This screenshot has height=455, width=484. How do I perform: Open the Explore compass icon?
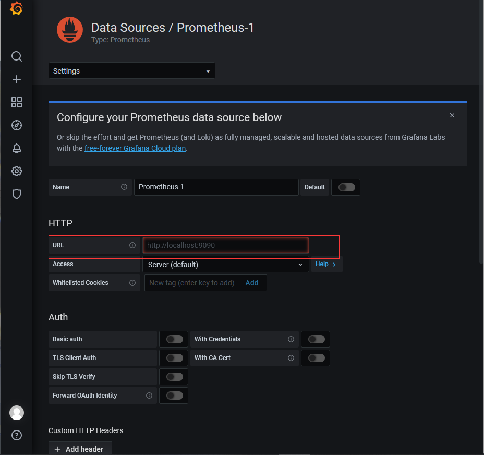coord(17,125)
